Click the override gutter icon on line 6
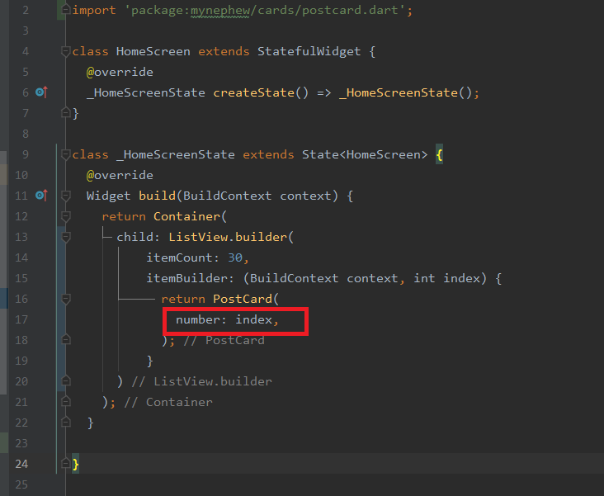 tap(41, 92)
